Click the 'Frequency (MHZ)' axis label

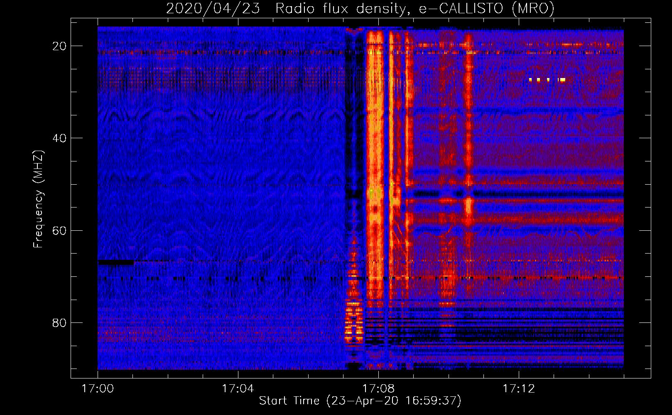pyautogui.click(x=38, y=199)
